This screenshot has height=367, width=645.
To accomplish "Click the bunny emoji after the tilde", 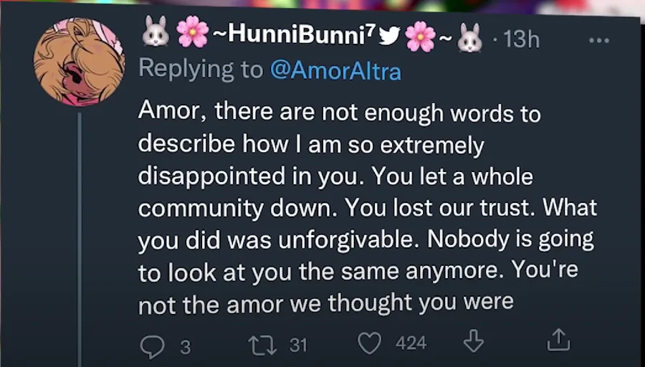I will (469, 34).
